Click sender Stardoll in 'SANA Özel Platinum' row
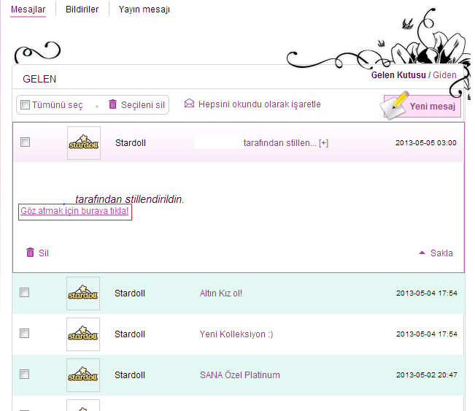 pos(130,375)
